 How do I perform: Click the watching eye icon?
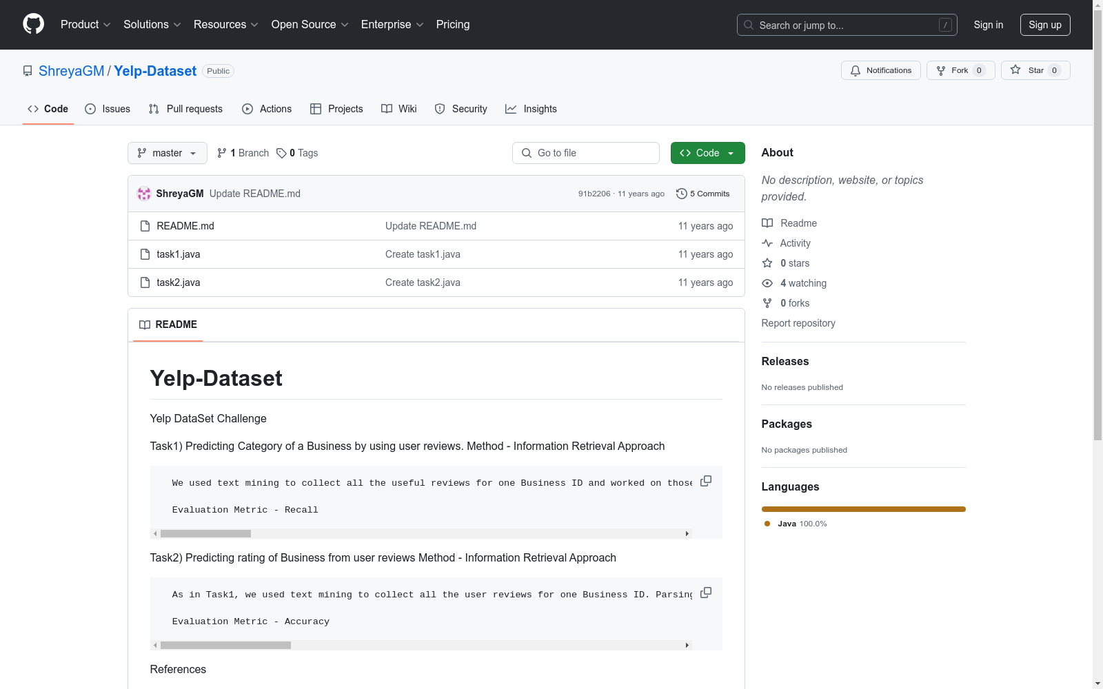767,283
